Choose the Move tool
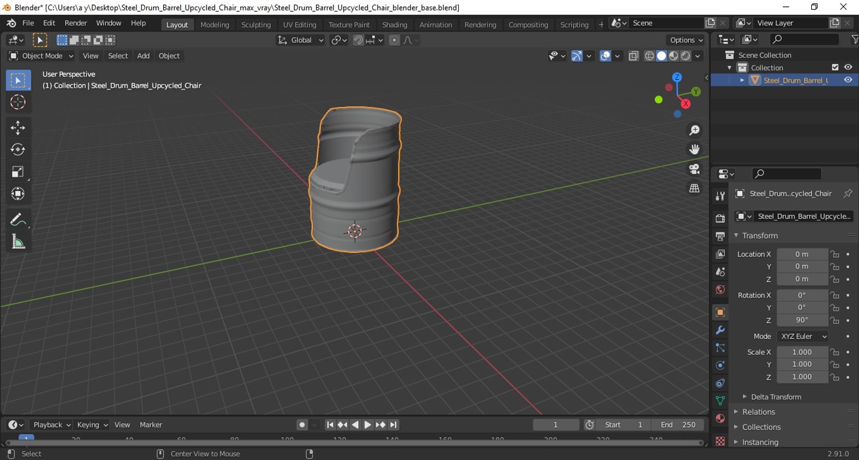The width and height of the screenshot is (859, 460). tap(18, 128)
